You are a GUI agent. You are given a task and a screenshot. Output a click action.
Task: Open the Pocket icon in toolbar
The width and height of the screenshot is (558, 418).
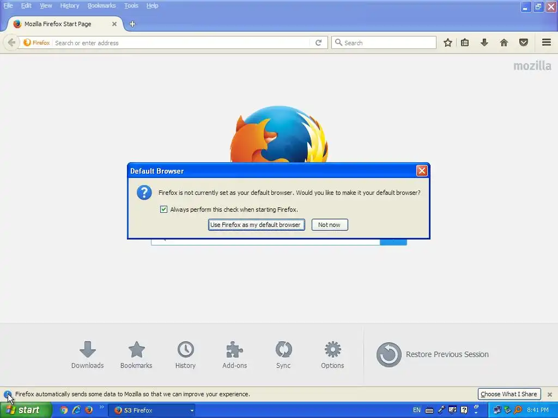(x=524, y=42)
